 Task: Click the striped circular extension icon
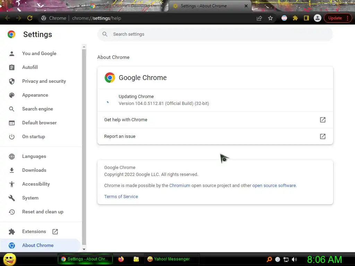pyautogui.click(x=284, y=18)
